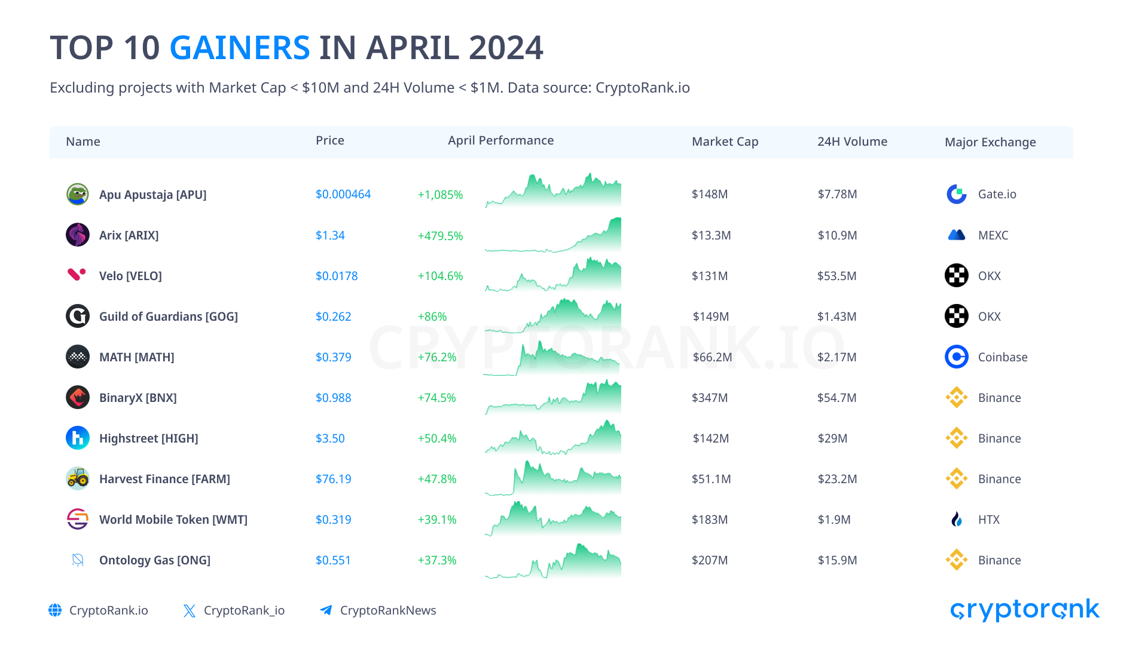
Task: Click the Arix performance sparkline chart
Action: (x=553, y=235)
